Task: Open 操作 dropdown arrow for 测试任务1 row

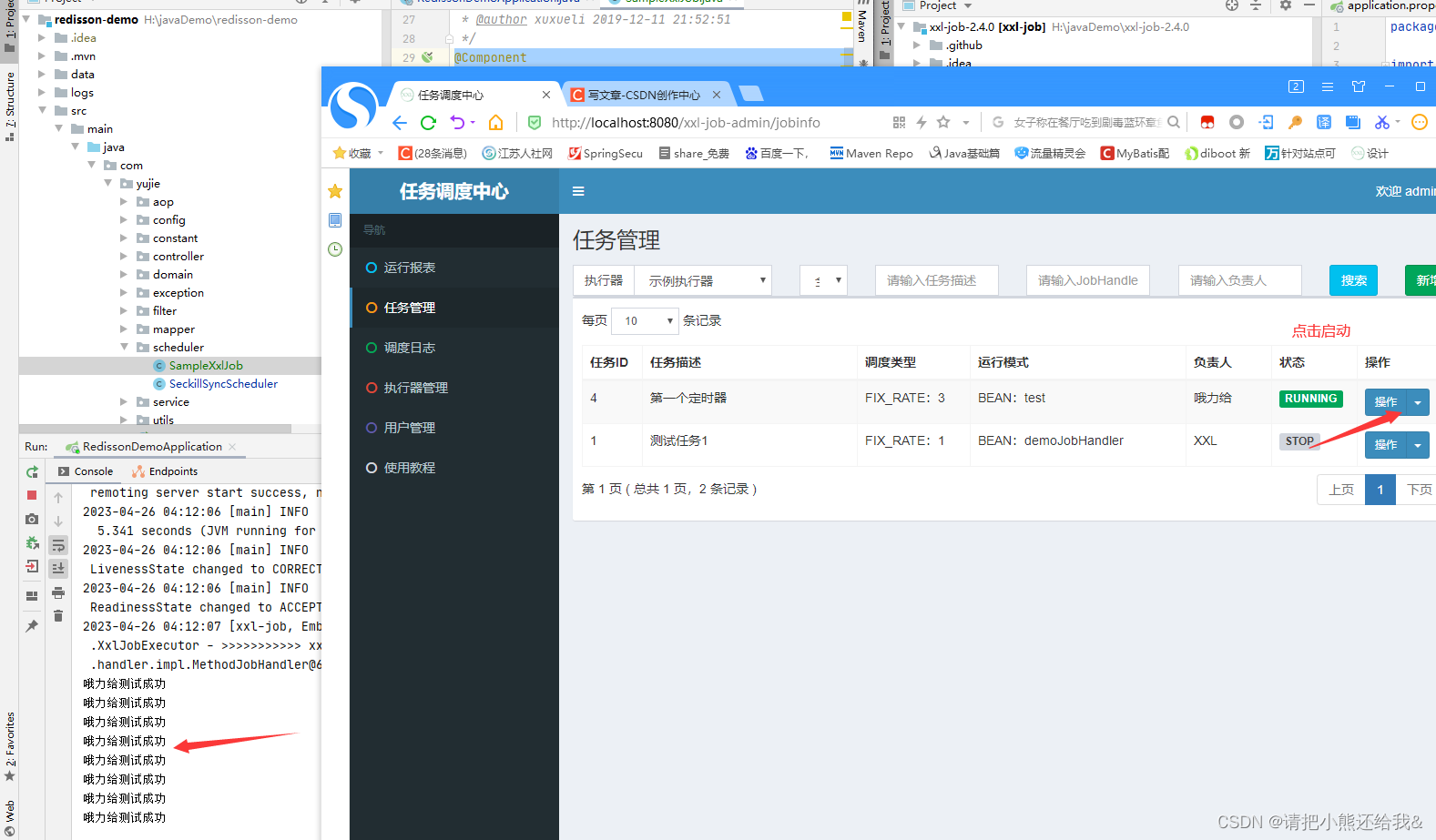Action: [x=1418, y=444]
